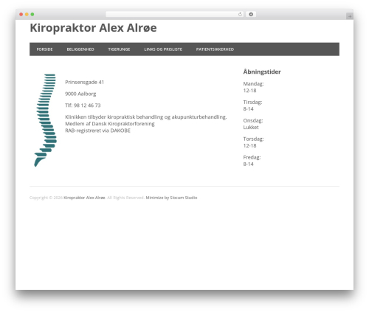The image size is (369, 312).
Task: Click the Lukket text under Onsdag
Action: 251,128
